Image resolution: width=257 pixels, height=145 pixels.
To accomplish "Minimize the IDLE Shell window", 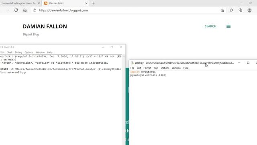I will 103,47.
